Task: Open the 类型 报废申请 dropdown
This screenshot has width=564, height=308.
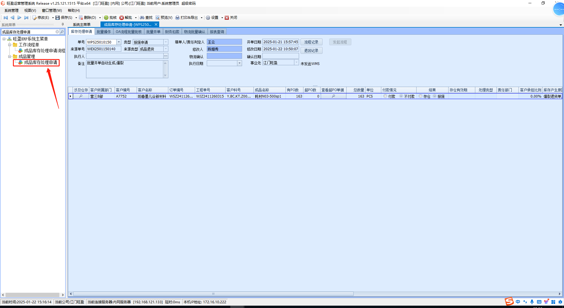Action: coord(166,42)
